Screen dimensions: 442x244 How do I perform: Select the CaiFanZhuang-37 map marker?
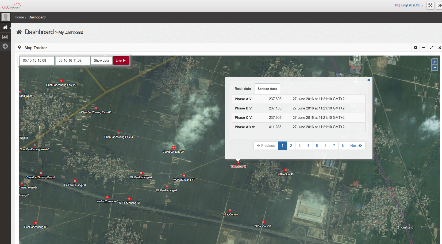(x=173, y=147)
